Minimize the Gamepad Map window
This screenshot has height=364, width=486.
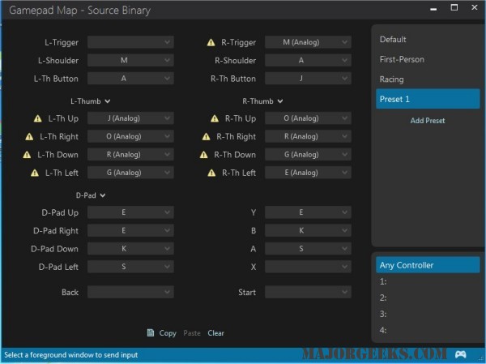(x=433, y=9)
